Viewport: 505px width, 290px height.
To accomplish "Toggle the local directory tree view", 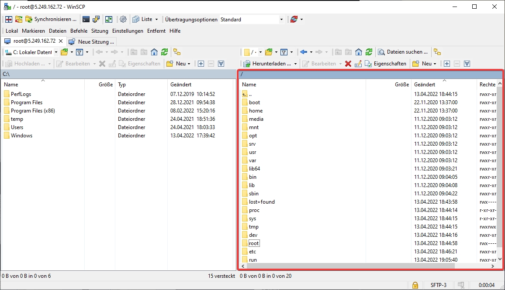I will pyautogui.click(x=177, y=52).
